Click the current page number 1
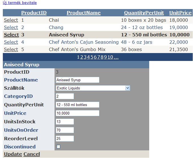Screen dimensions: 193x158 (78, 57)
